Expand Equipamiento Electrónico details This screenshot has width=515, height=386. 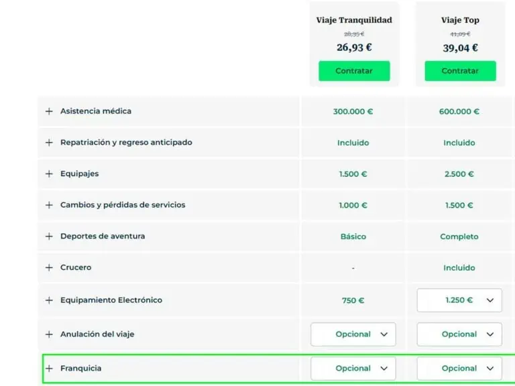click(49, 300)
